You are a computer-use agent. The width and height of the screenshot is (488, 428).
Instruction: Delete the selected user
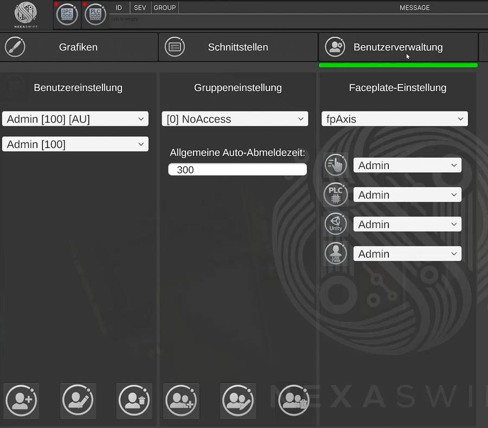click(x=134, y=401)
